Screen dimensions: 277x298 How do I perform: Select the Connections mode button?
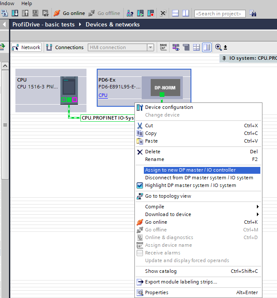click(65, 47)
